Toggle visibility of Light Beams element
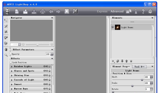The height and width of the screenshot is (93, 158). click(113, 27)
